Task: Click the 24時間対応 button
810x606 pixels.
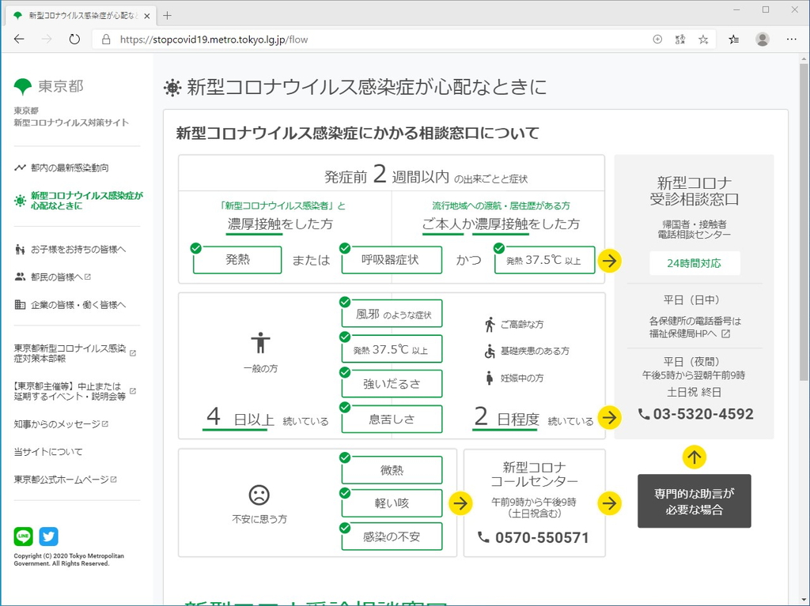Action: [x=695, y=264]
